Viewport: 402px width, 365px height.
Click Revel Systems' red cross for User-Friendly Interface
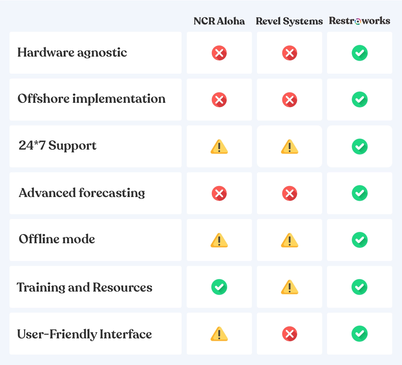[289, 334]
